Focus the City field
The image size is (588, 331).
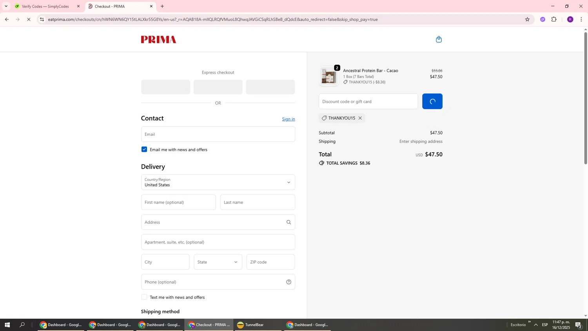[x=165, y=262]
